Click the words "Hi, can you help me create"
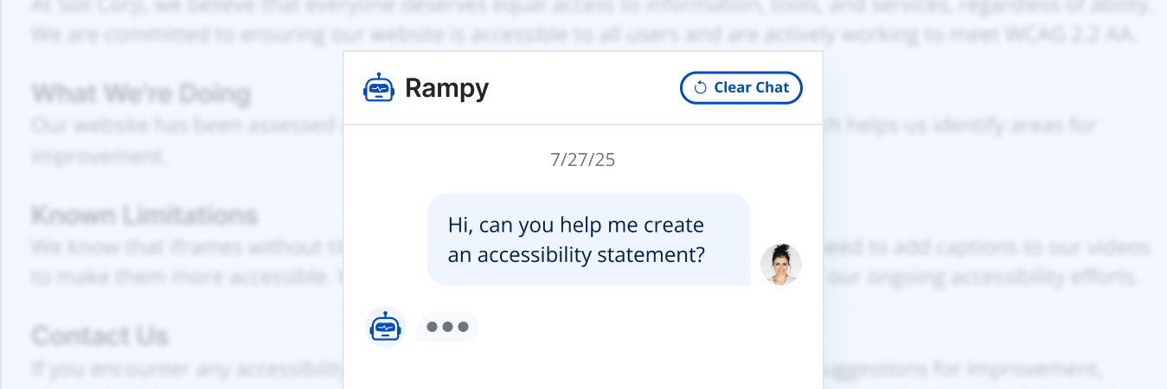This screenshot has width=1167, height=389. tap(576, 225)
